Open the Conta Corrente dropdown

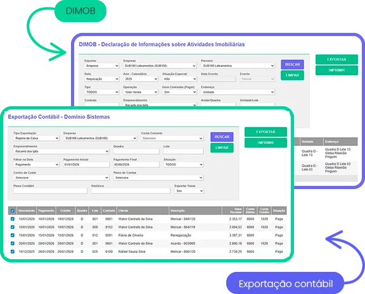172,138
